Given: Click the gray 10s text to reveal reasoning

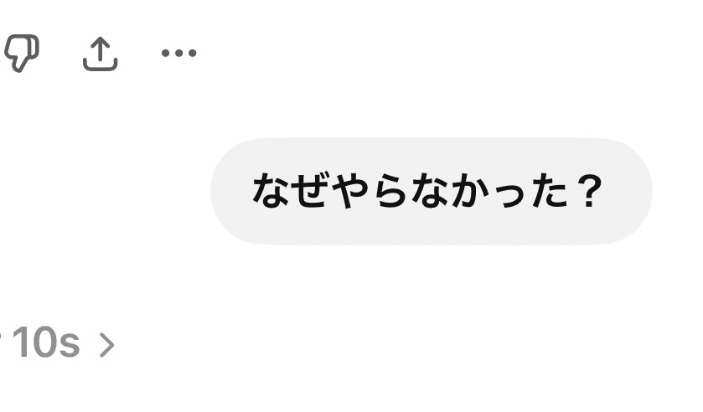Looking at the screenshot, I should pyautogui.click(x=46, y=343).
